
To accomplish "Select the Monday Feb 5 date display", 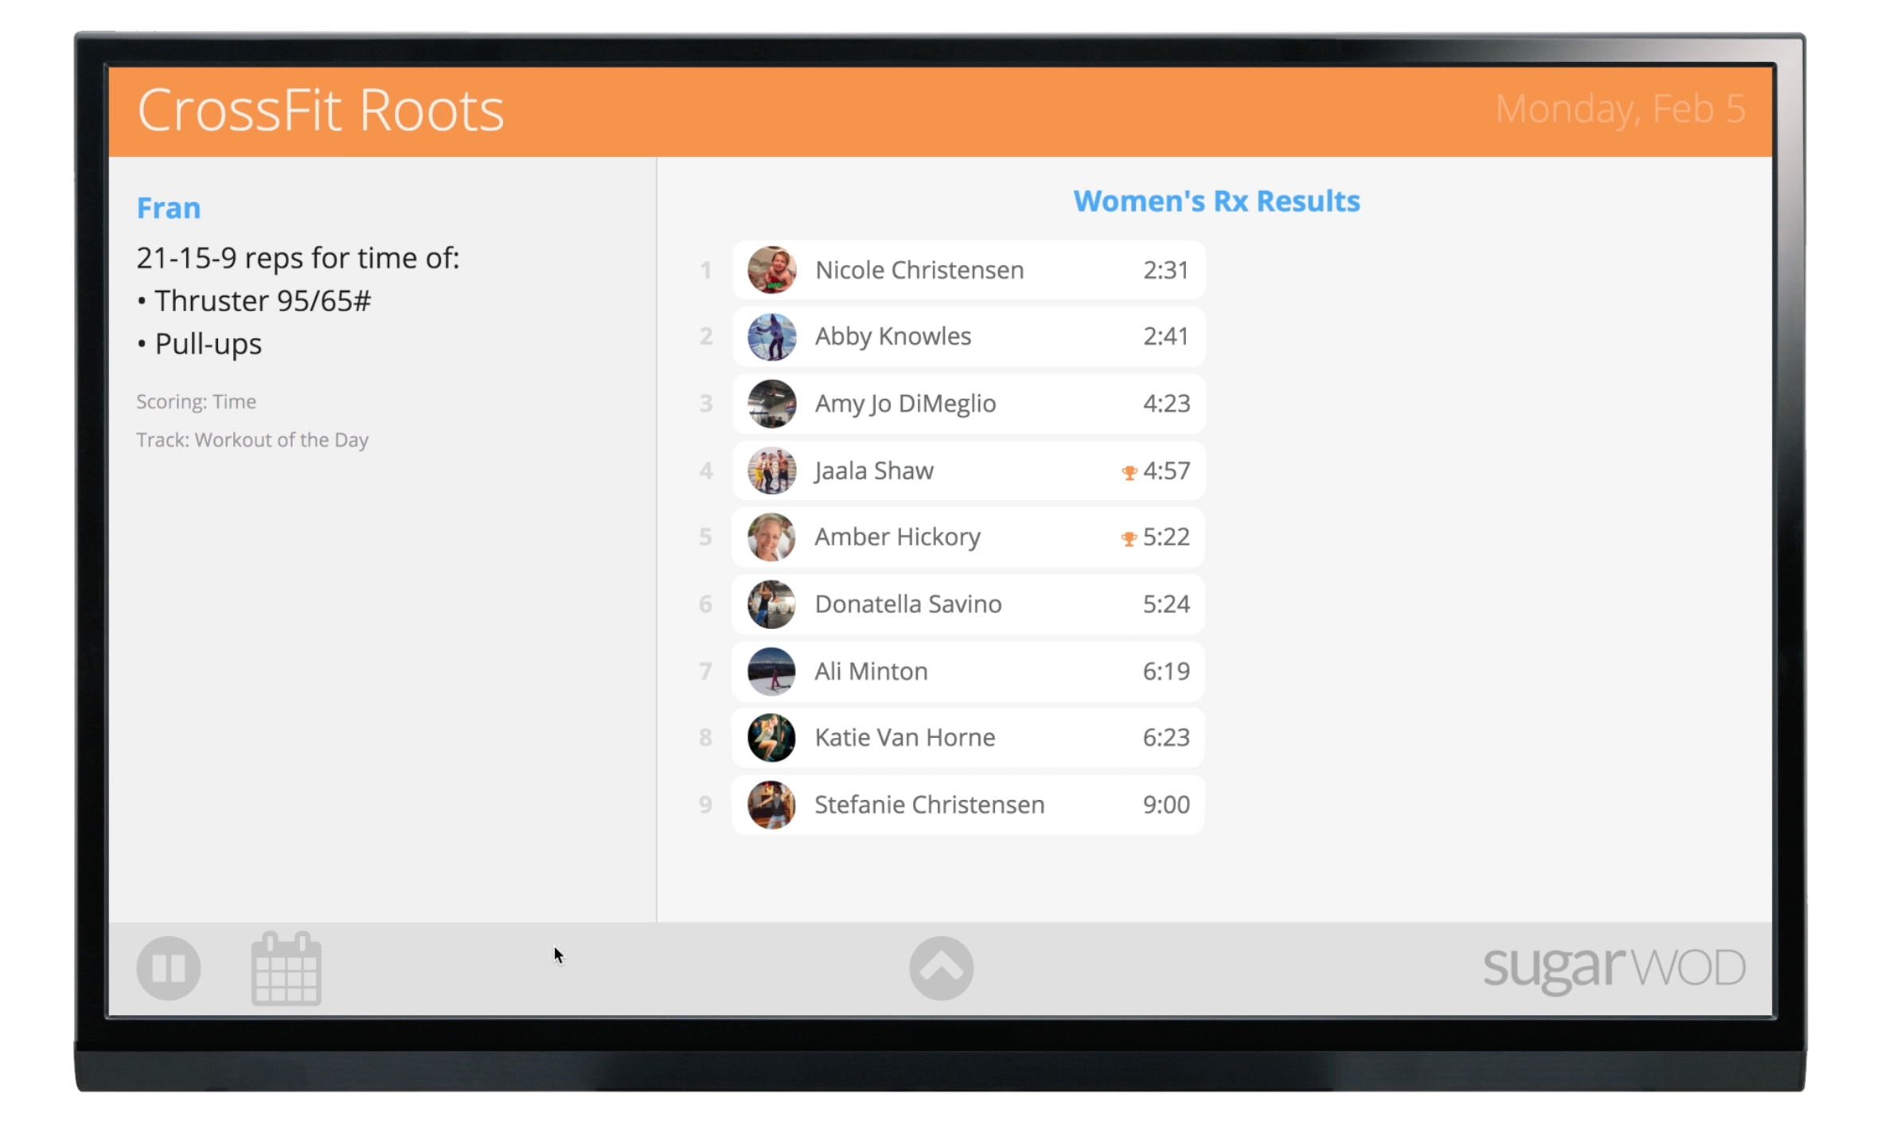I will point(1609,110).
